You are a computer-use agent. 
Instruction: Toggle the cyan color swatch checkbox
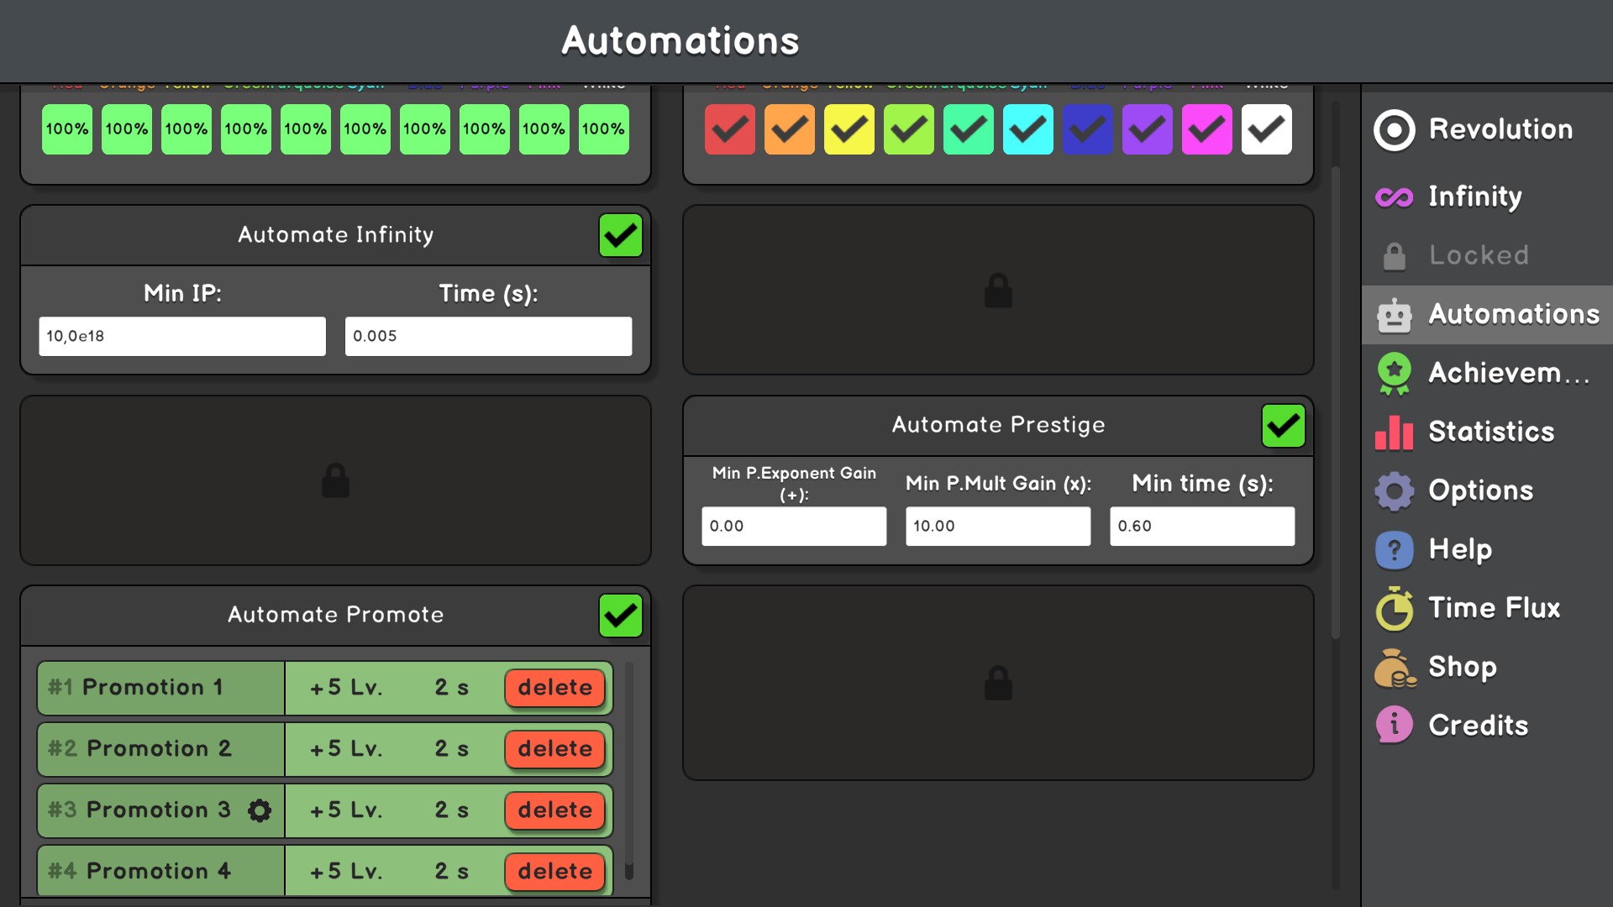click(x=1027, y=129)
